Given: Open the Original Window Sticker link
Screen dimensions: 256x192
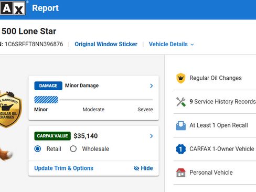Looking at the screenshot, I should point(106,44).
